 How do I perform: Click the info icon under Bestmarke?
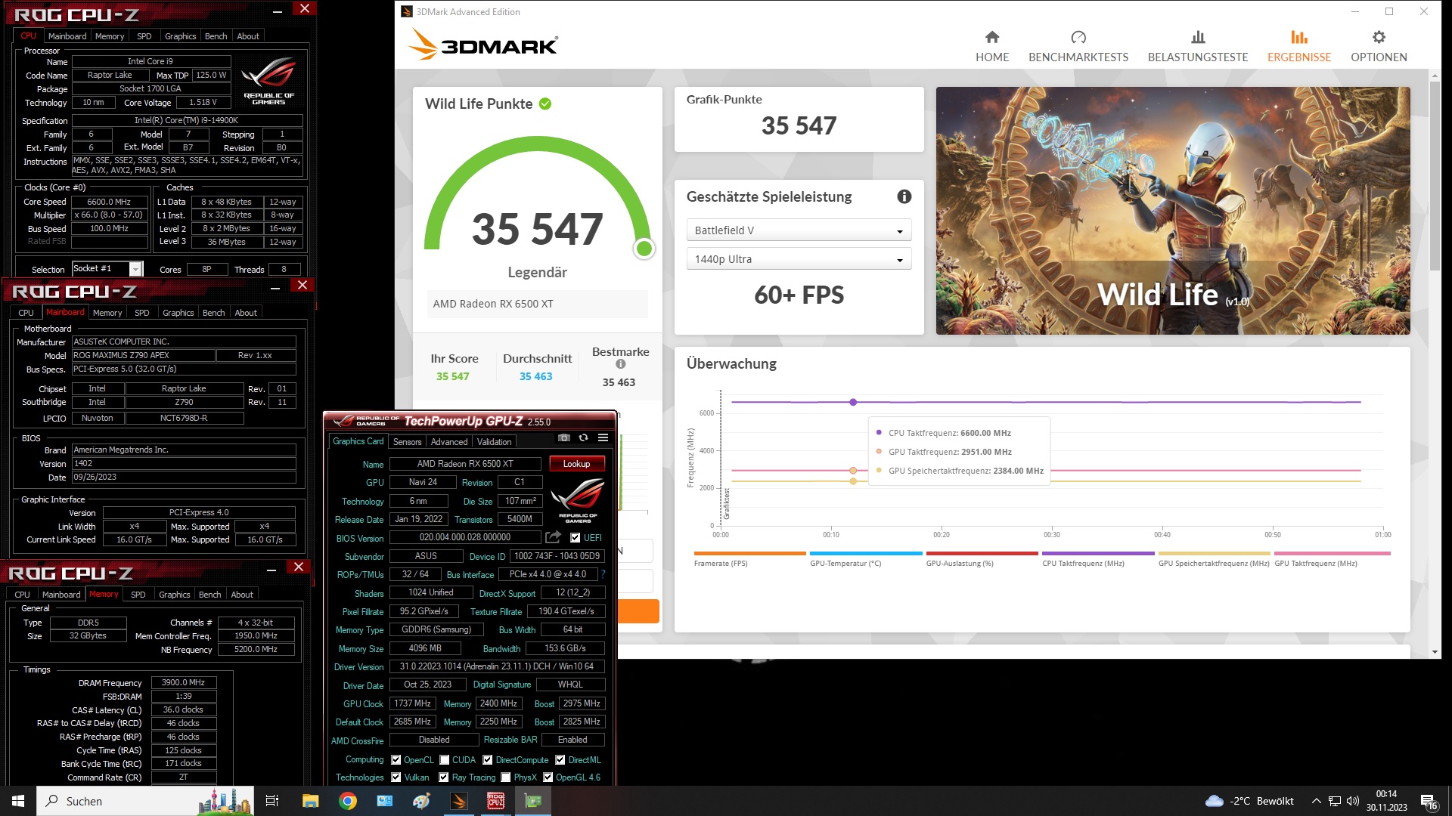pos(620,364)
